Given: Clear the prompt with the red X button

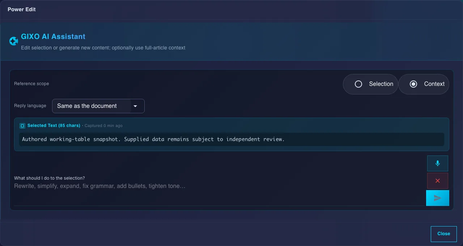Looking at the screenshot, I should (x=438, y=181).
